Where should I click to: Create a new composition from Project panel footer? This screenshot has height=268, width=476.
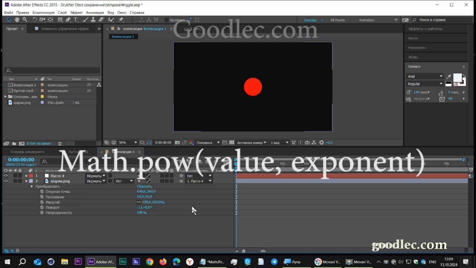pos(22,144)
